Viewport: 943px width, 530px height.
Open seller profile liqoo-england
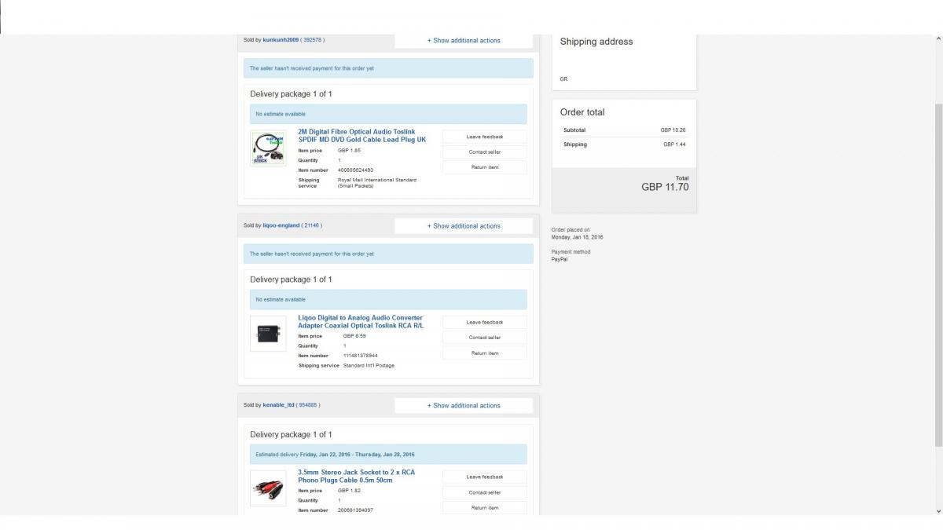point(281,225)
